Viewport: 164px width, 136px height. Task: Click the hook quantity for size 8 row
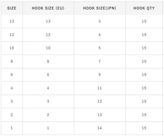tap(144, 61)
